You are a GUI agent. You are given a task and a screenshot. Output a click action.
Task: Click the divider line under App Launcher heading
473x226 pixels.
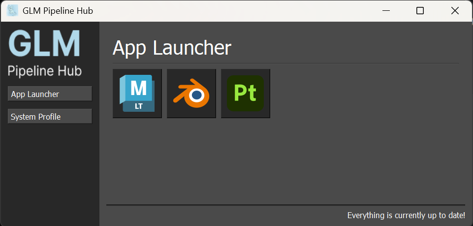pos(285,64)
